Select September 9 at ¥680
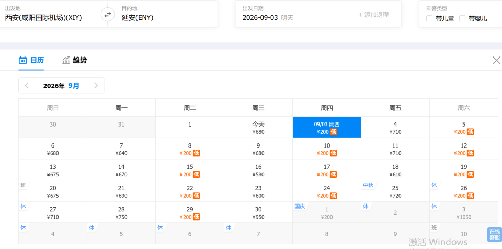502x249 pixels. 258,149
